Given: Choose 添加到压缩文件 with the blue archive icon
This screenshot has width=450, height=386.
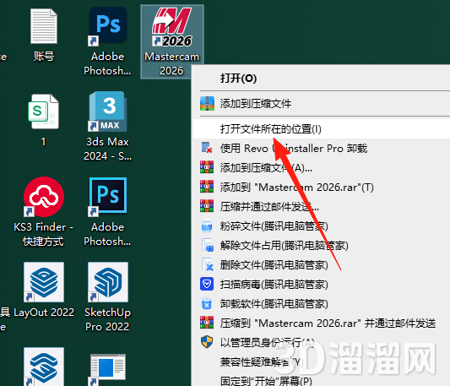Looking at the screenshot, I should click(x=321, y=104).
